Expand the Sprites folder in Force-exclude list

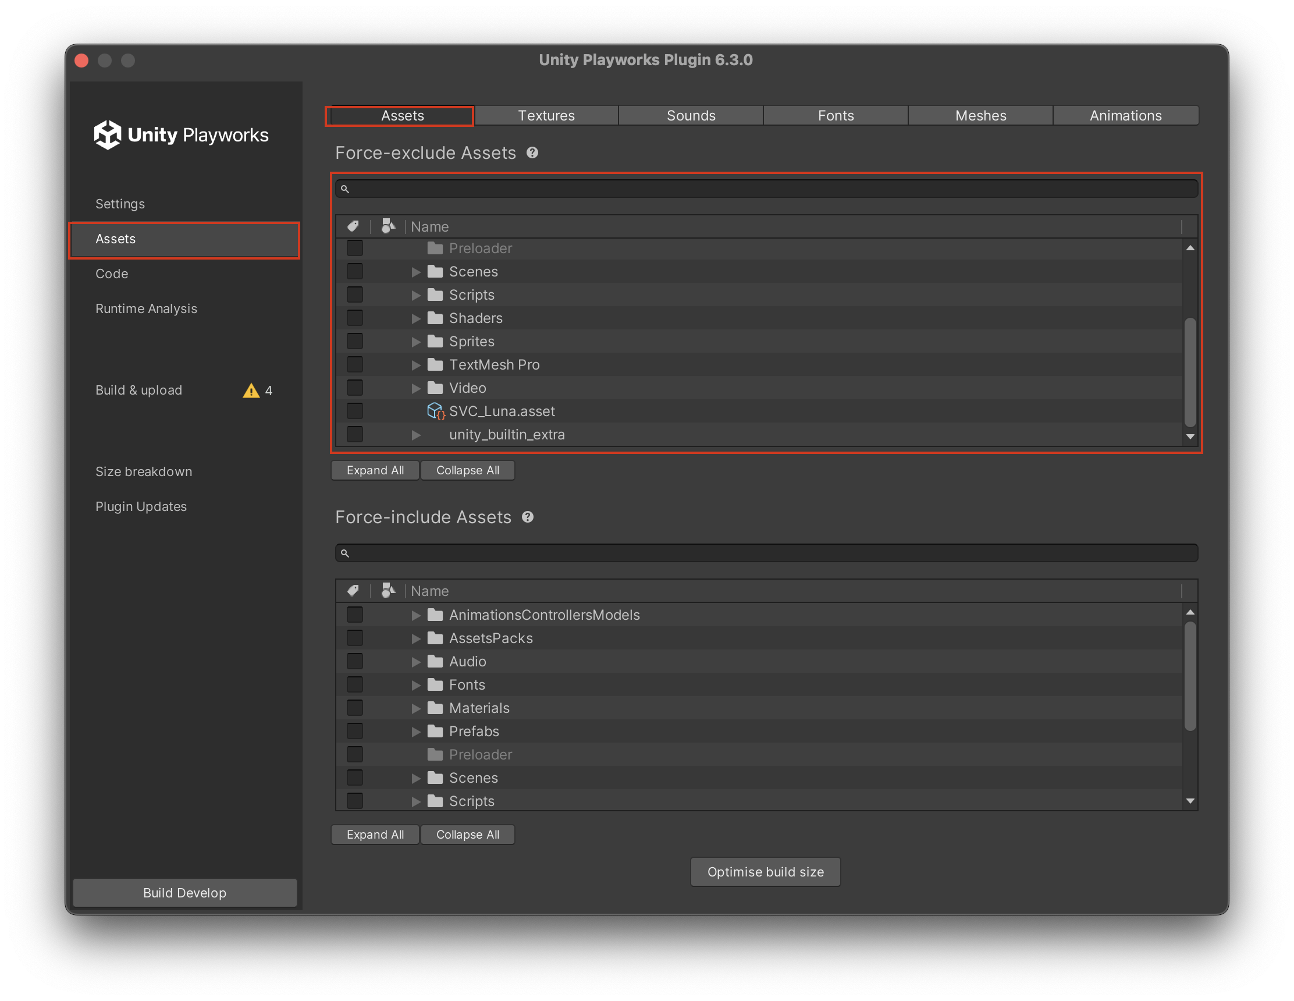[x=416, y=342]
